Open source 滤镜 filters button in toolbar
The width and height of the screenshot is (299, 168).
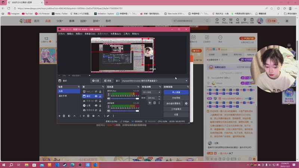108,81
